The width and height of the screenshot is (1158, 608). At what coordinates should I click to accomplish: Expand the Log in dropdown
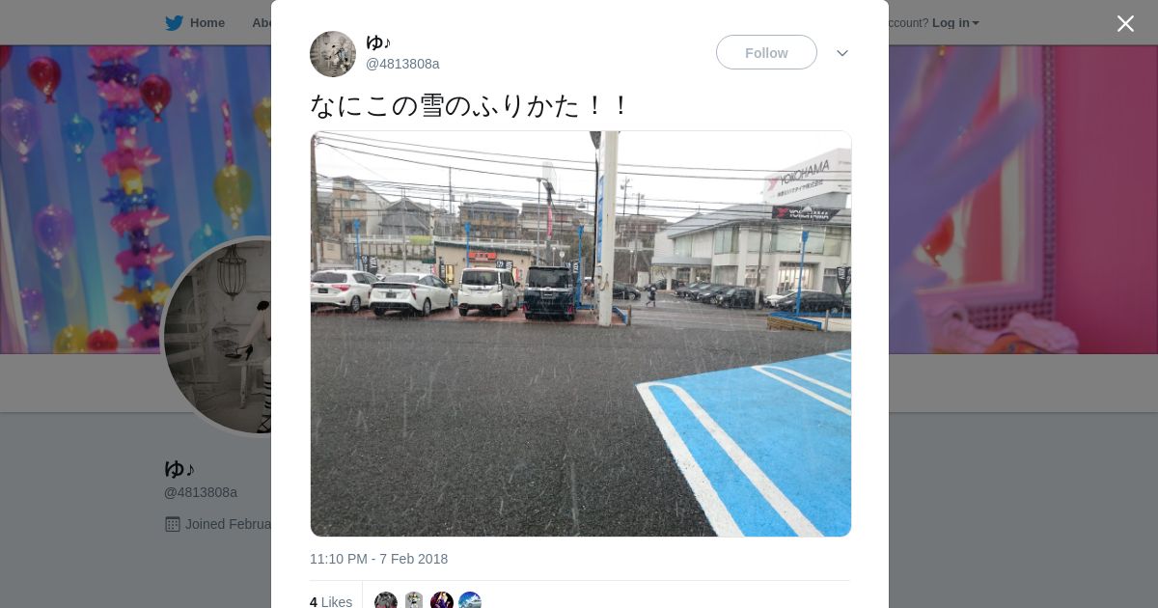955,23
